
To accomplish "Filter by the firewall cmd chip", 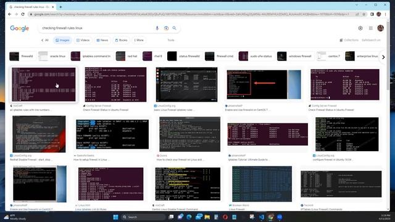I will (x=220, y=56).
